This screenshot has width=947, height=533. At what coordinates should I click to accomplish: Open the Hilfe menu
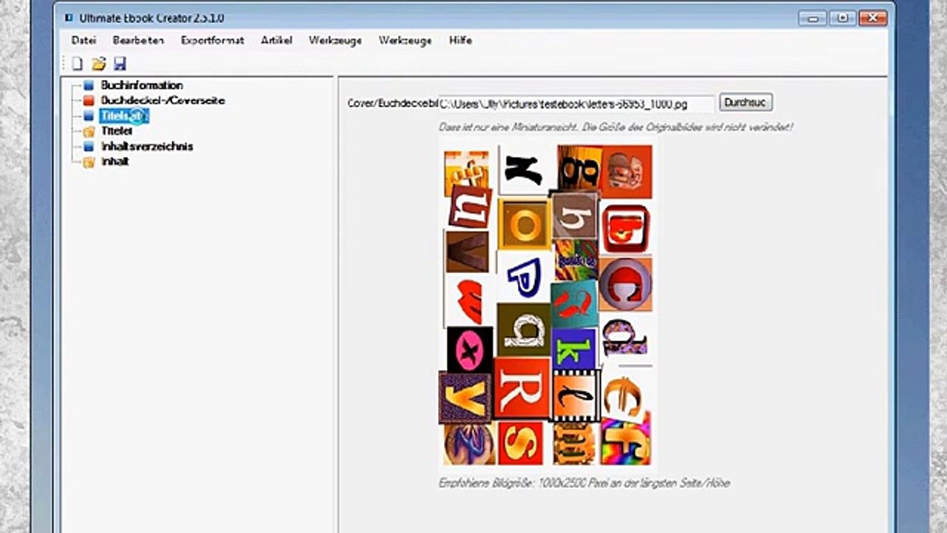tap(460, 40)
